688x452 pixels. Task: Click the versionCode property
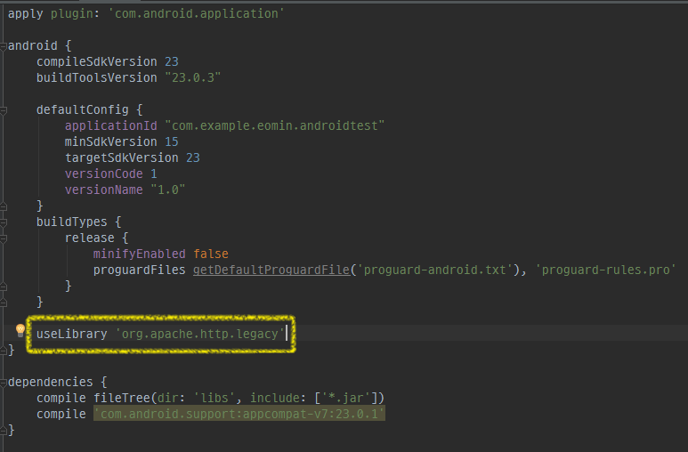[x=104, y=174]
